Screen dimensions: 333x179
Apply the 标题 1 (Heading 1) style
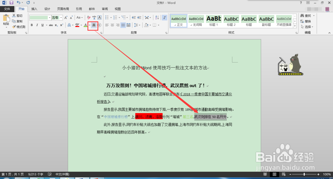214,21
